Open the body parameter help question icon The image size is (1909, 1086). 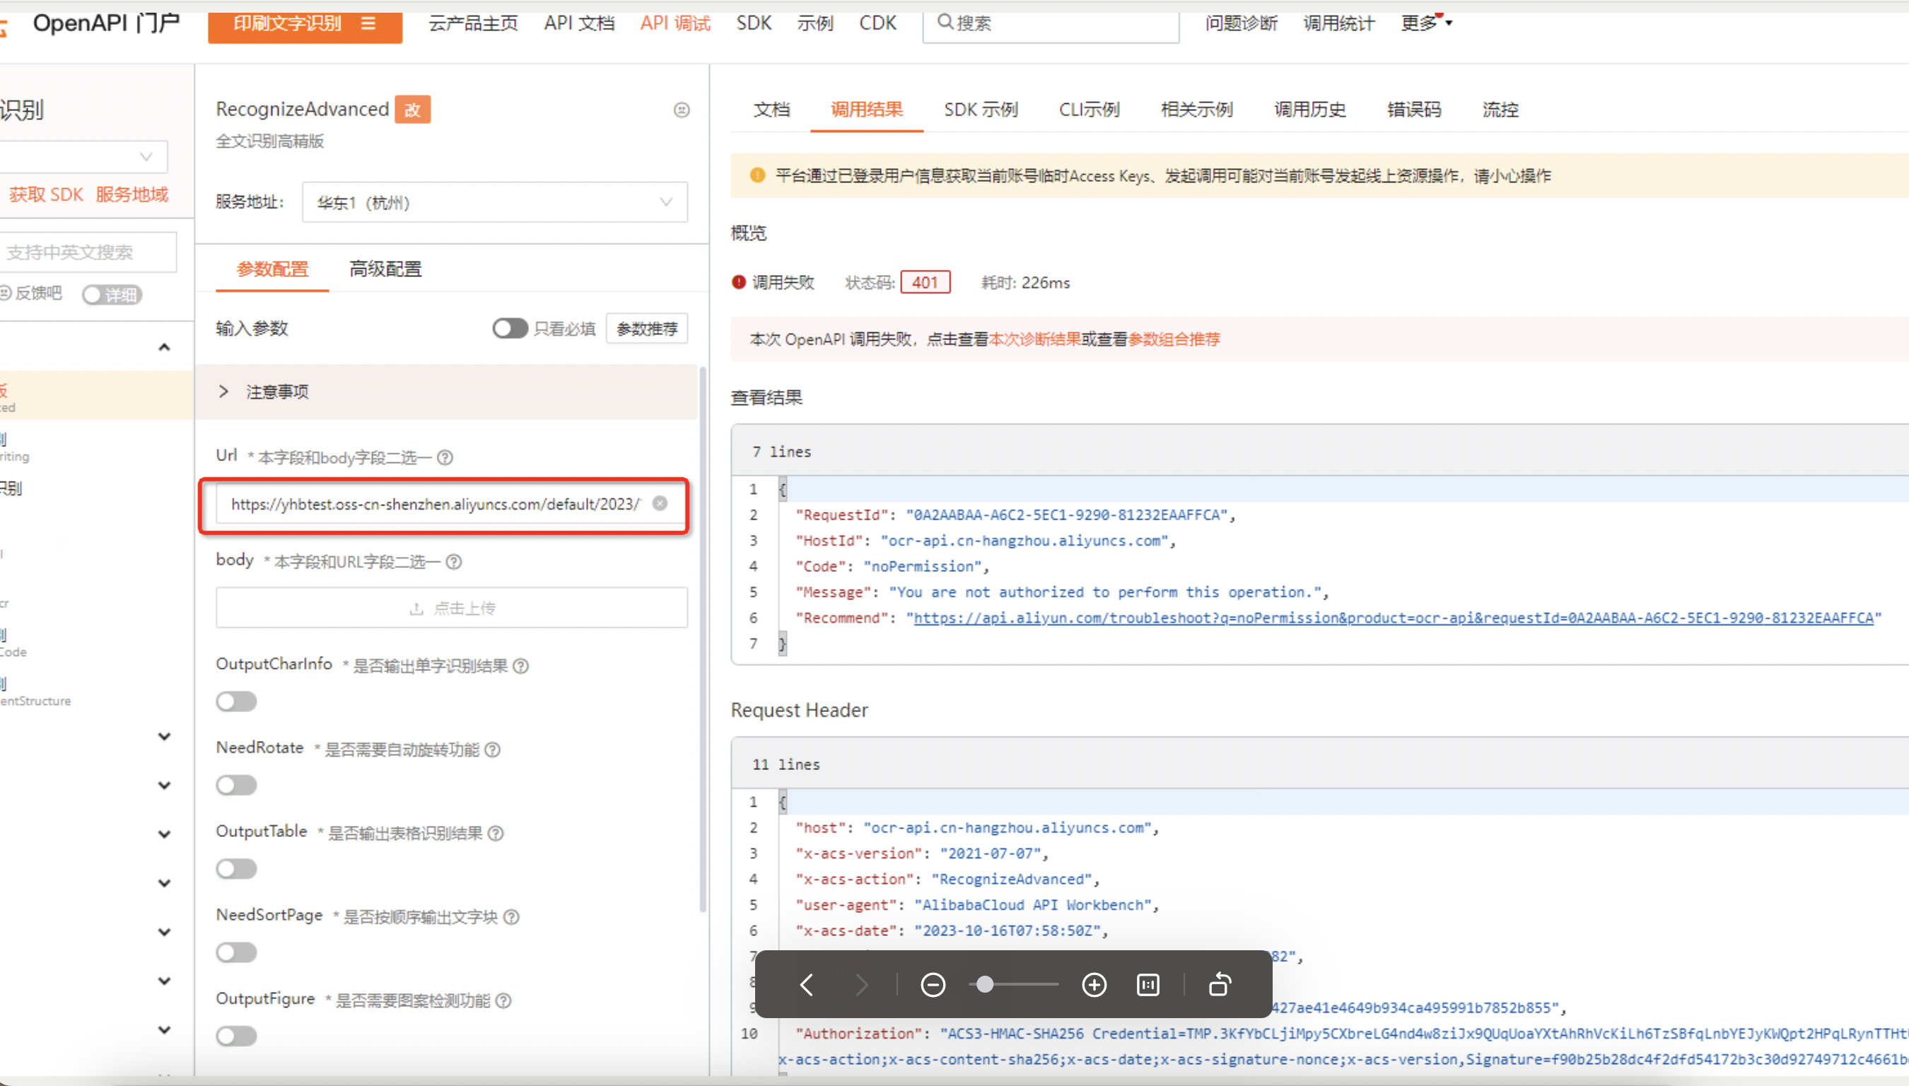tap(454, 561)
